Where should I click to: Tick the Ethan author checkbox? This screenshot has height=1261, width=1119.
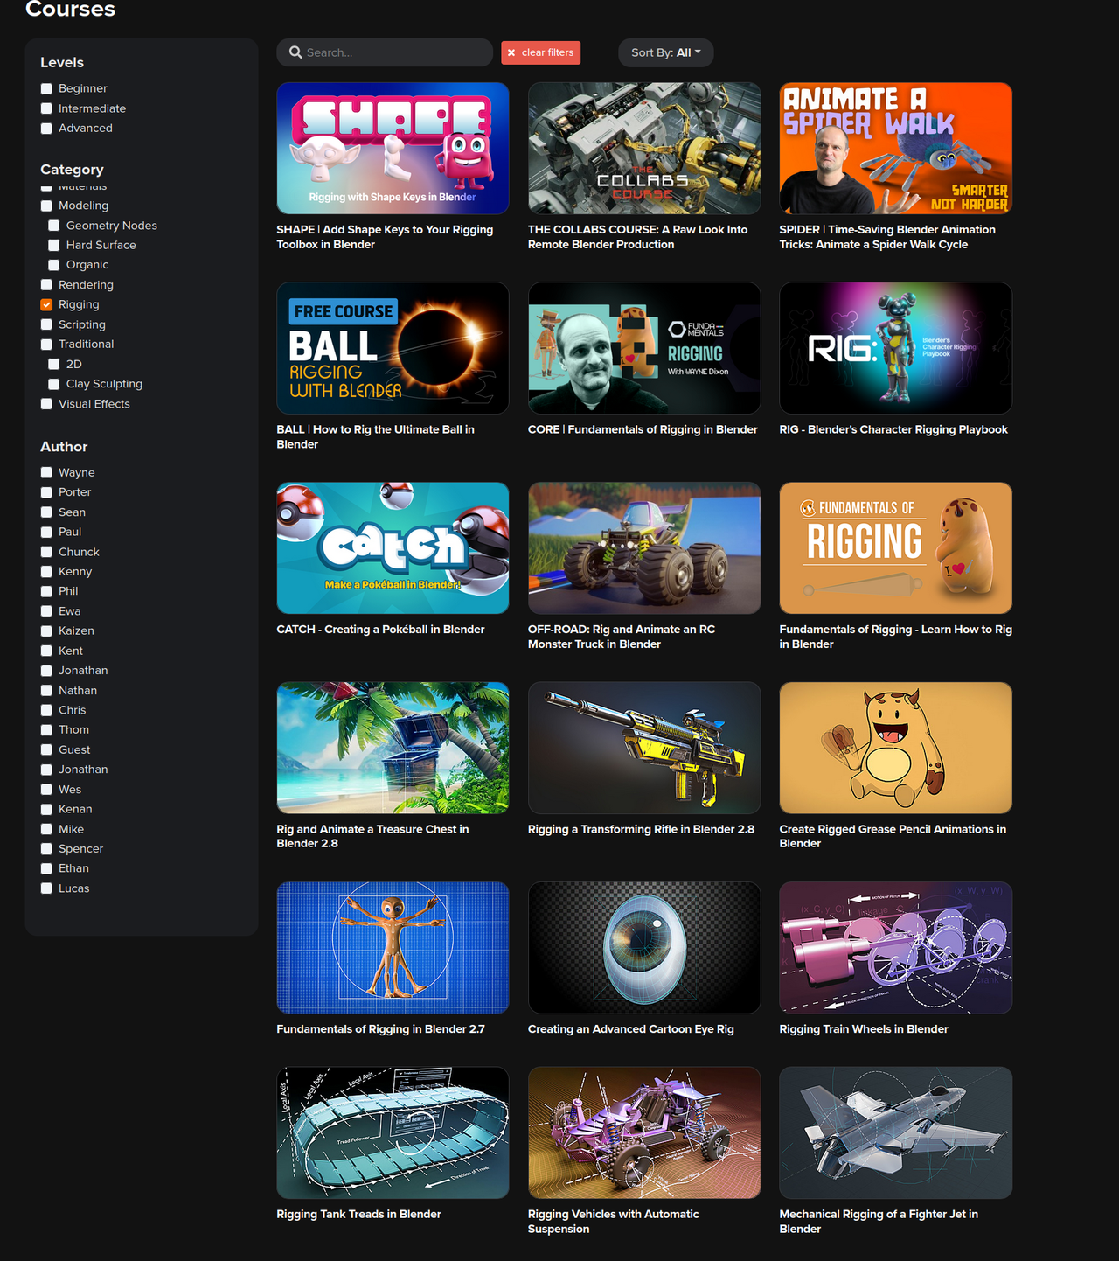pyautogui.click(x=46, y=869)
